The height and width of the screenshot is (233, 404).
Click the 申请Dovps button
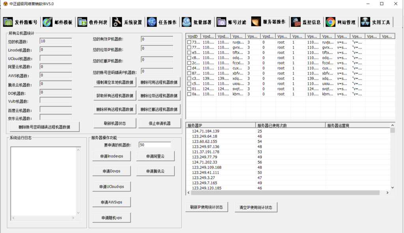112,171
